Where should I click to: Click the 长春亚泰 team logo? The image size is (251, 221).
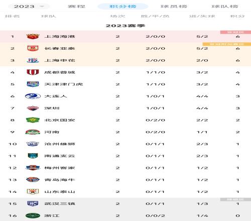point(33,48)
